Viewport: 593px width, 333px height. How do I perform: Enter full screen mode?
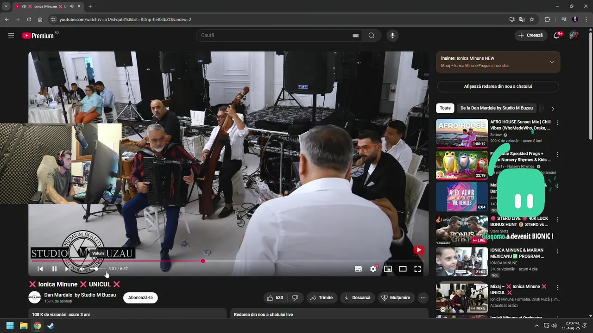click(x=417, y=269)
